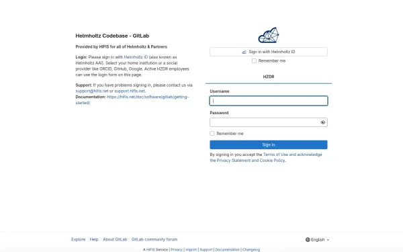Open the Help footer link
This screenshot has width=403, height=252.
[94, 239]
